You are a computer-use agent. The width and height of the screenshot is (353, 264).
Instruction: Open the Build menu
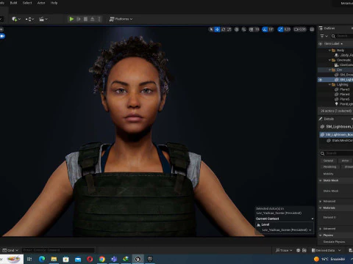(13, 3)
